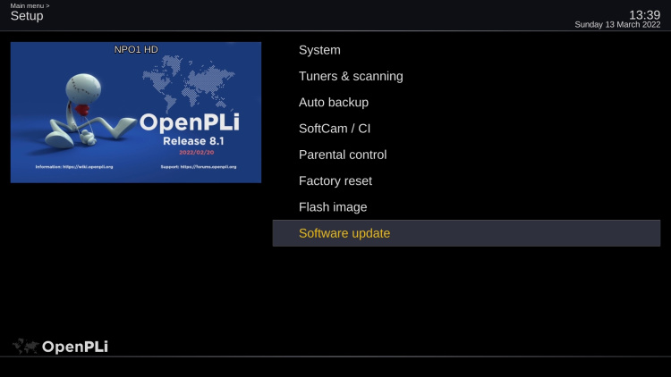Click the OpenPLi logo at bottom left
This screenshot has width=671, height=377.
60,347
